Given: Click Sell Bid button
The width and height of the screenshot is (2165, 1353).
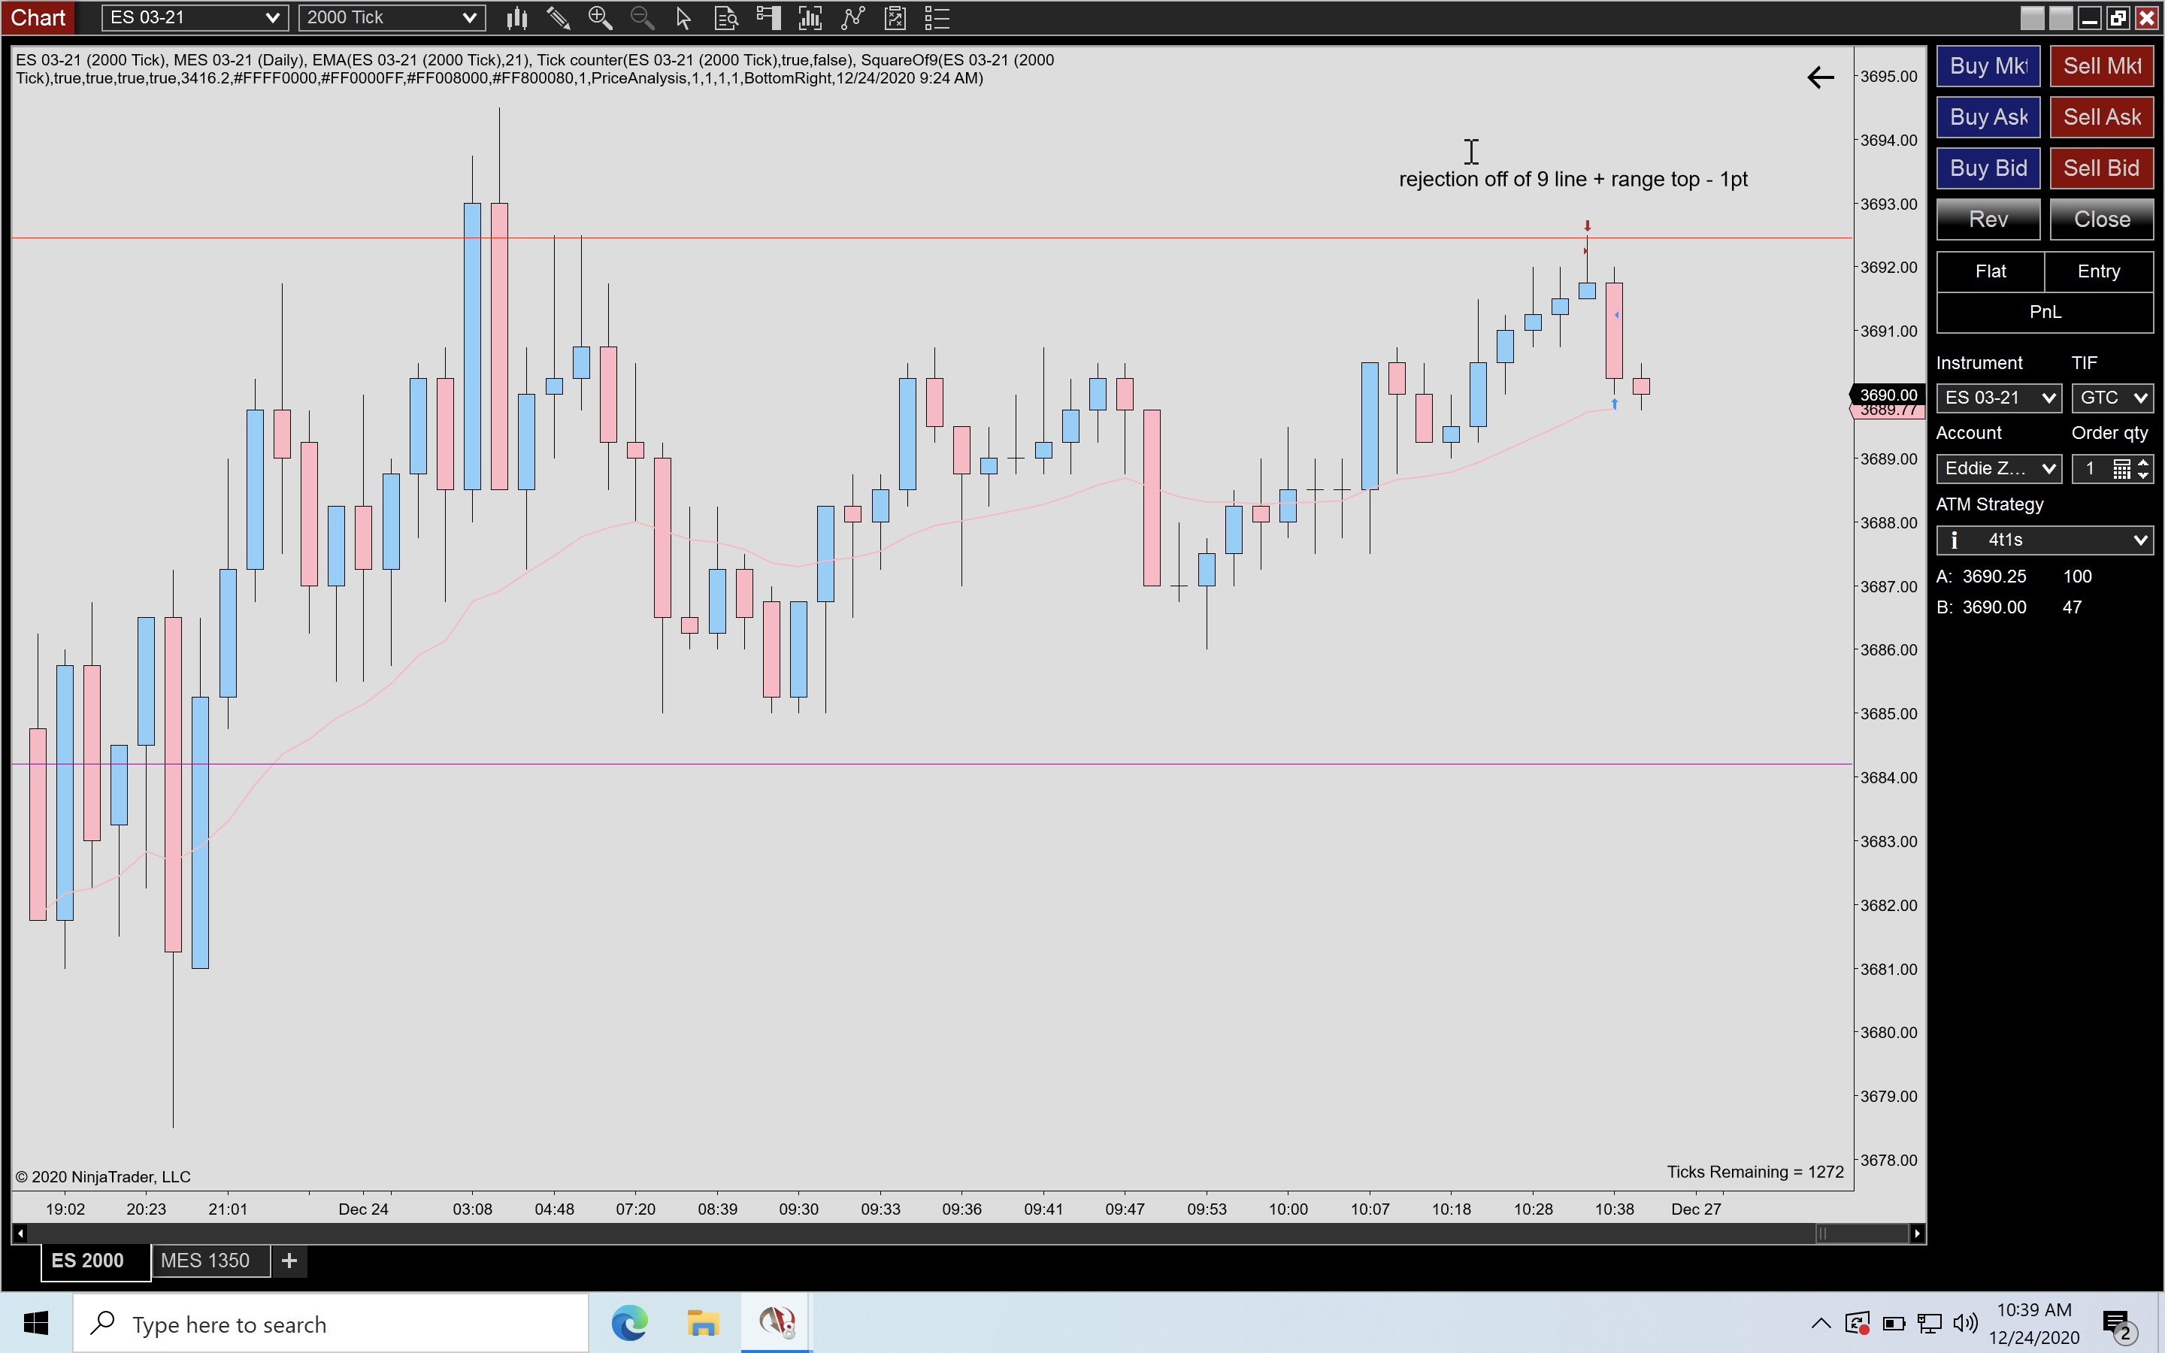Looking at the screenshot, I should pos(2102,168).
